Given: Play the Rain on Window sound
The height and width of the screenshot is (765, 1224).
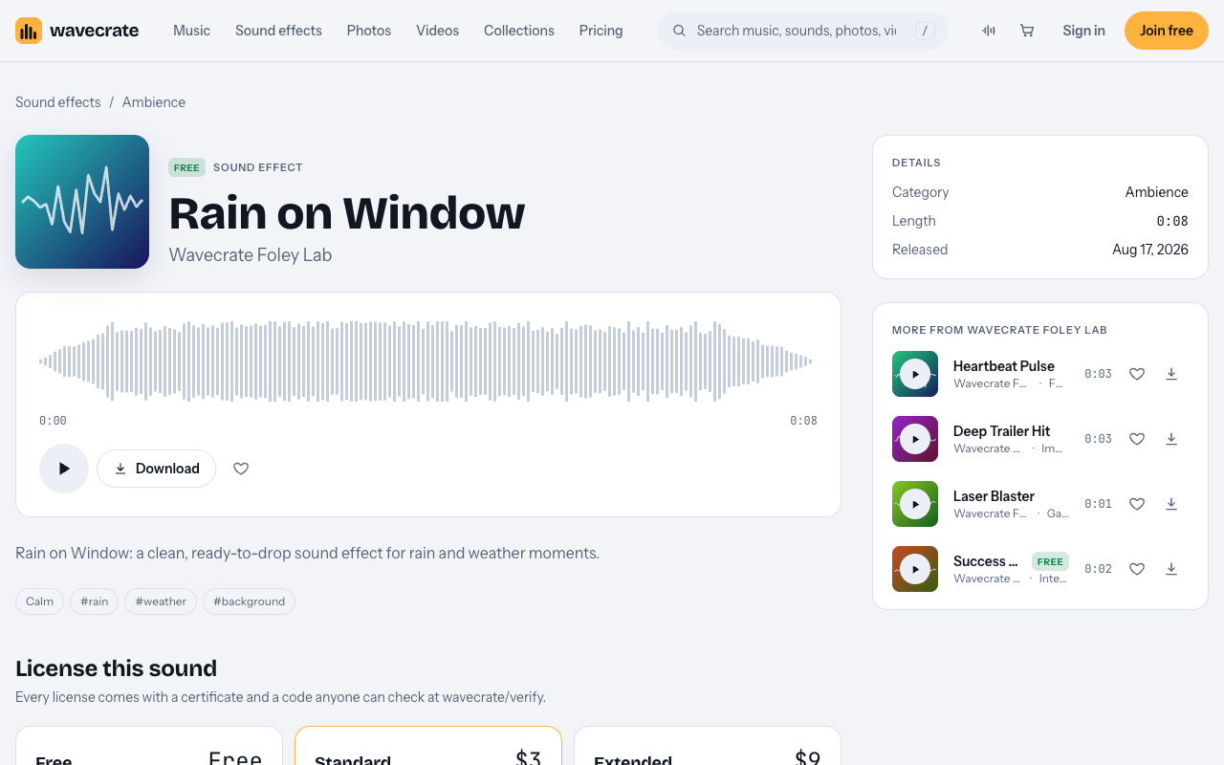Looking at the screenshot, I should point(64,469).
